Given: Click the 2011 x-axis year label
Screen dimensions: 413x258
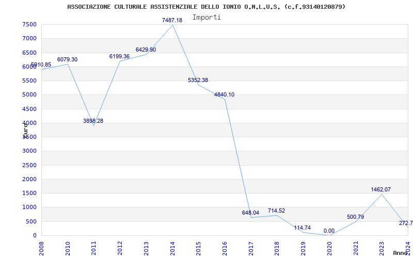Looking at the screenshot, I should coord(94,248).
